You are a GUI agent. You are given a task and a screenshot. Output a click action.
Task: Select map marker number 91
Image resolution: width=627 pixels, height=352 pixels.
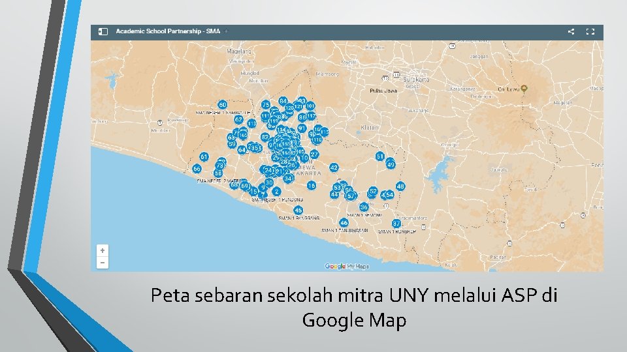(302, 128)
